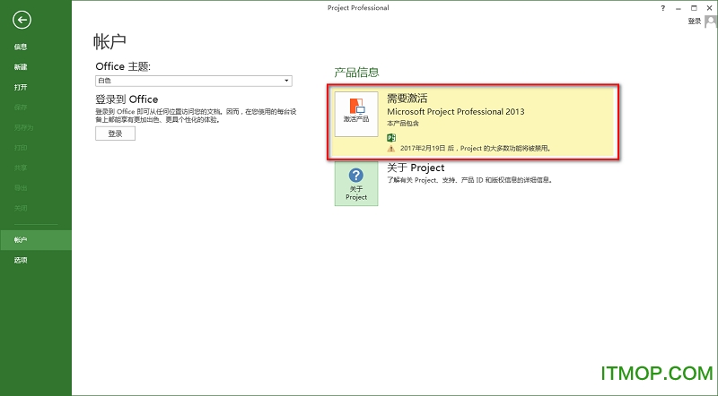Minimize the Project Professional window
This screenshot has width=718, height=396.
click(679, 8)
